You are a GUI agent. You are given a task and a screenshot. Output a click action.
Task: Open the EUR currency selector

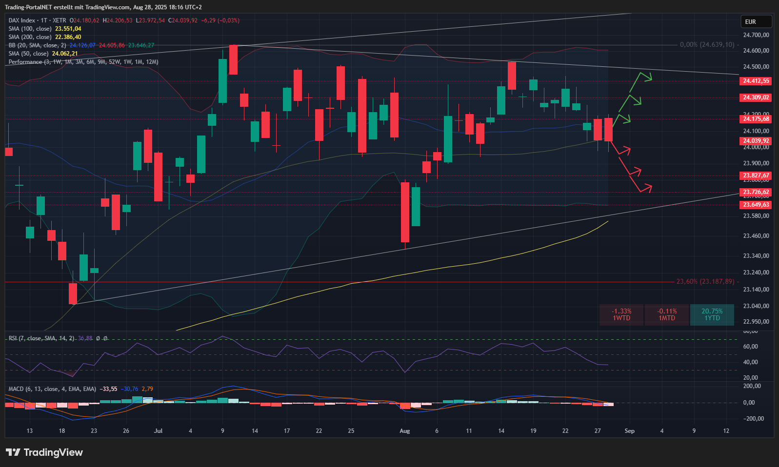coord(756,21)
